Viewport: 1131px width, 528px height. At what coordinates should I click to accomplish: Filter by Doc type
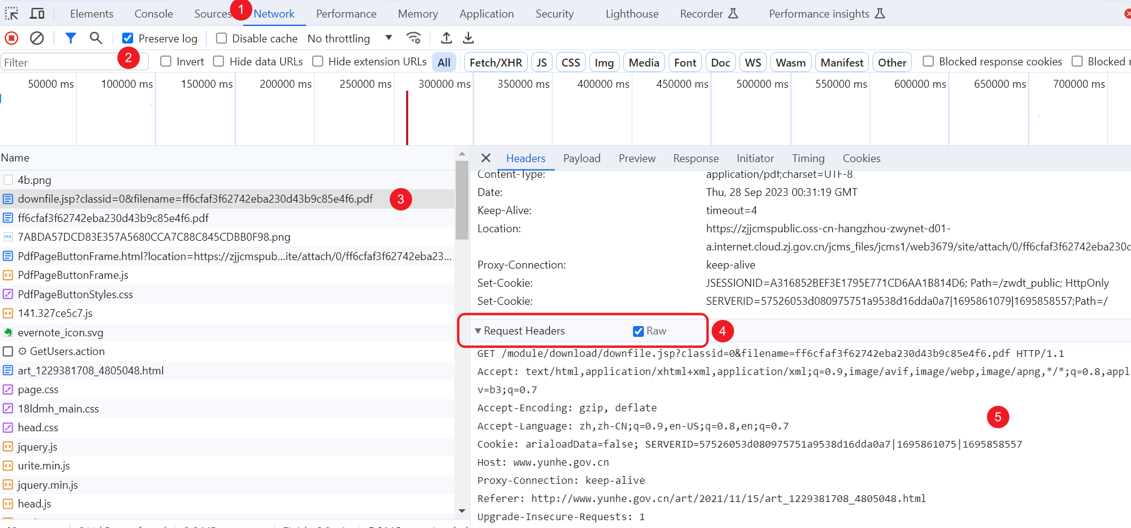point(720,62)
